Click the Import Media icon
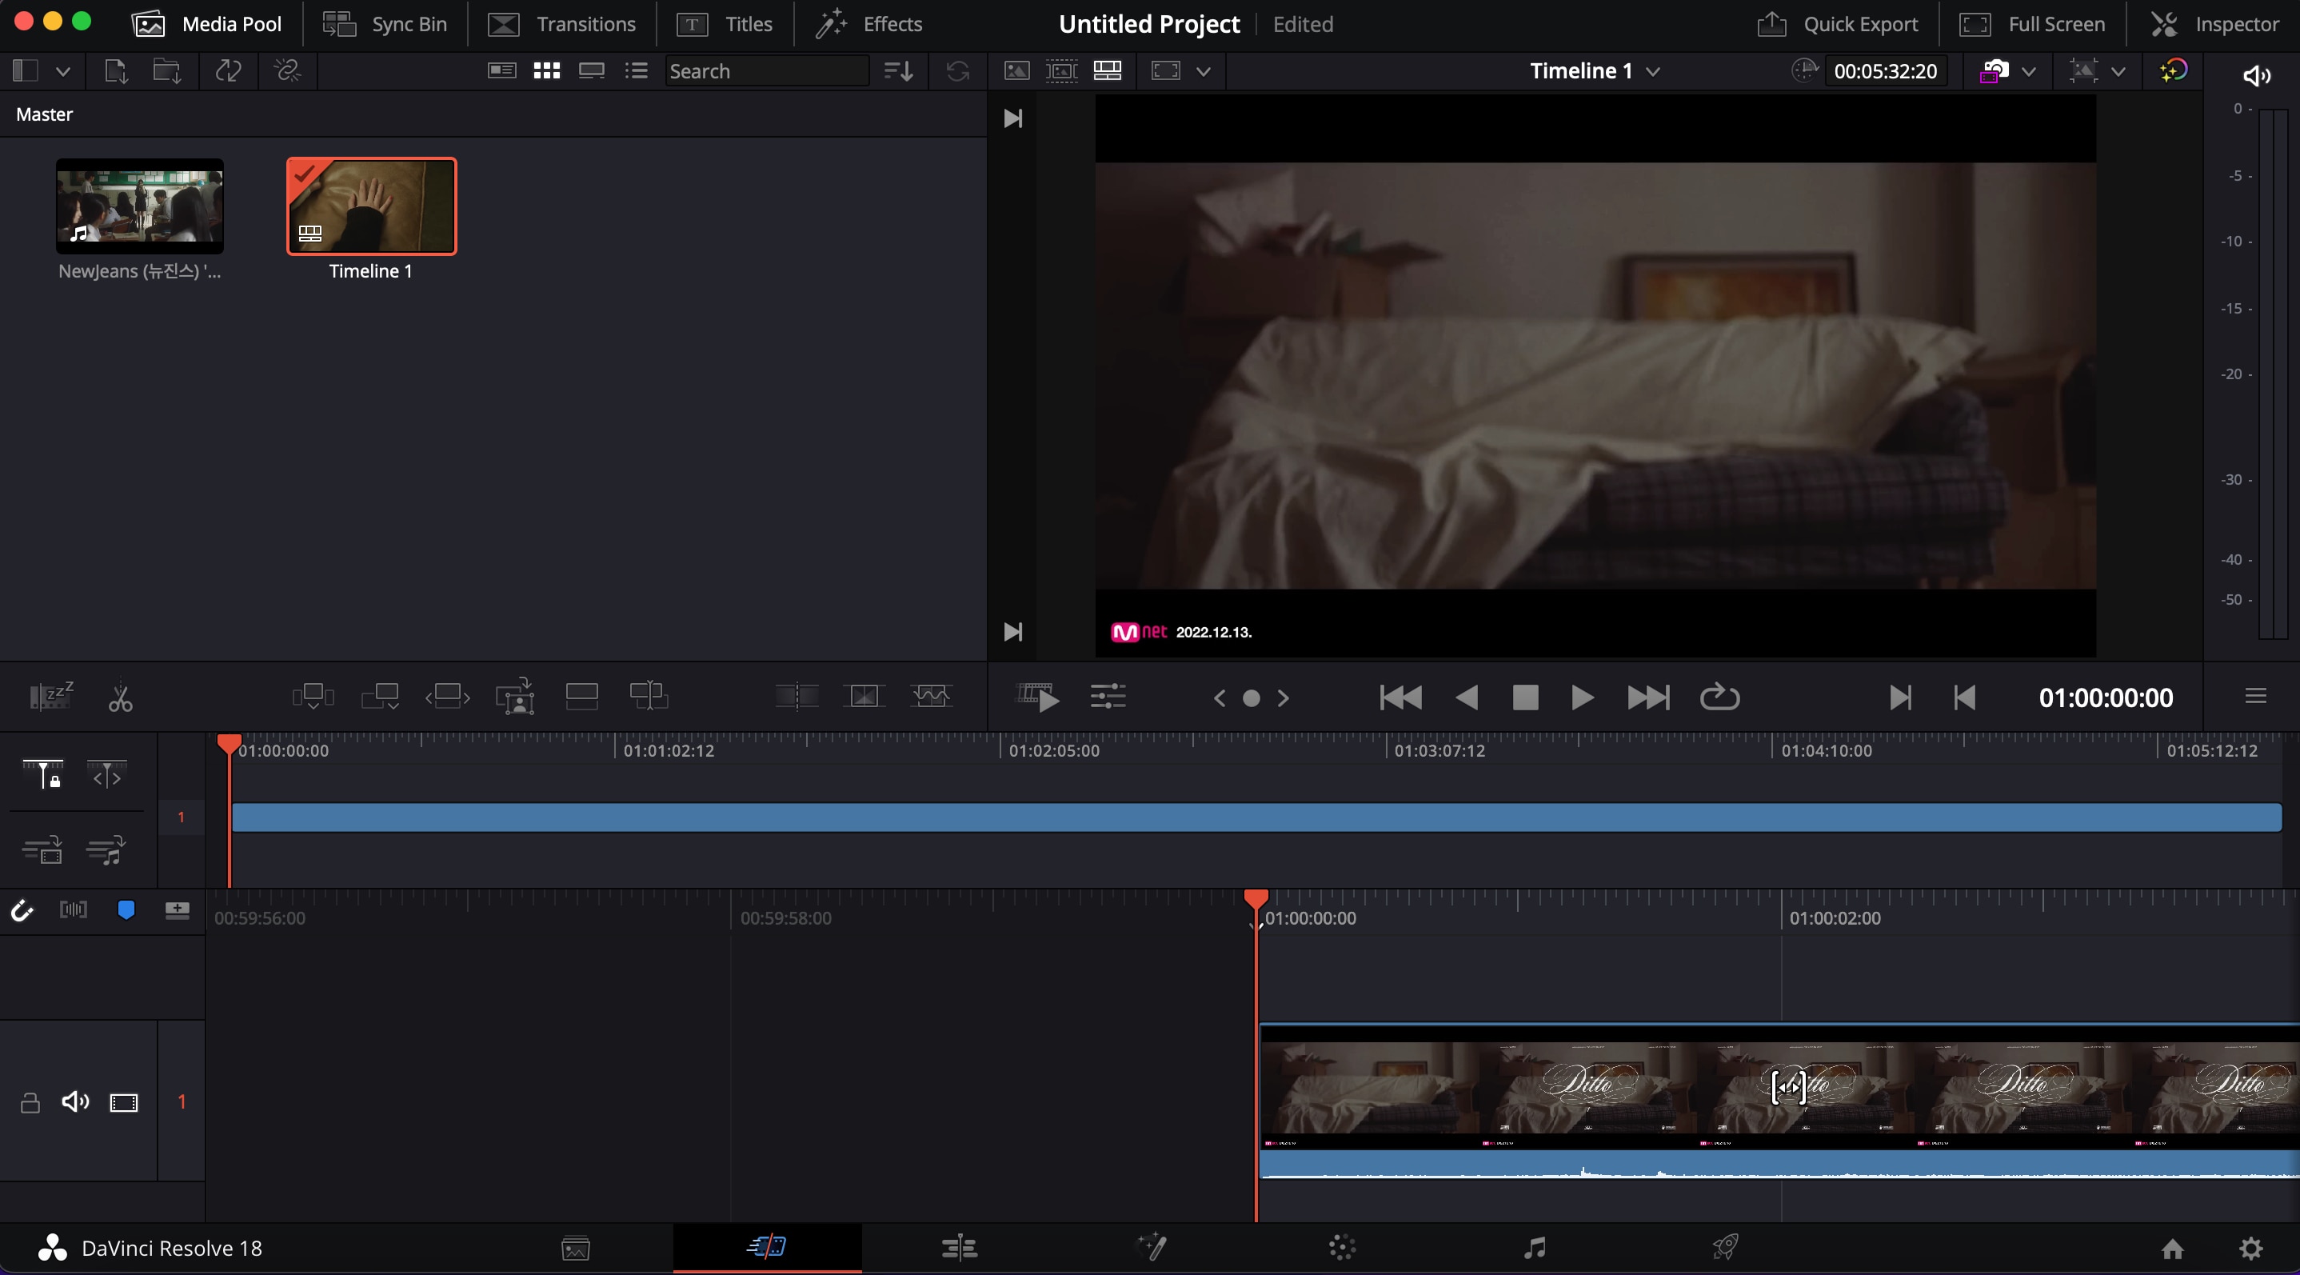 [x=116, y=70]
